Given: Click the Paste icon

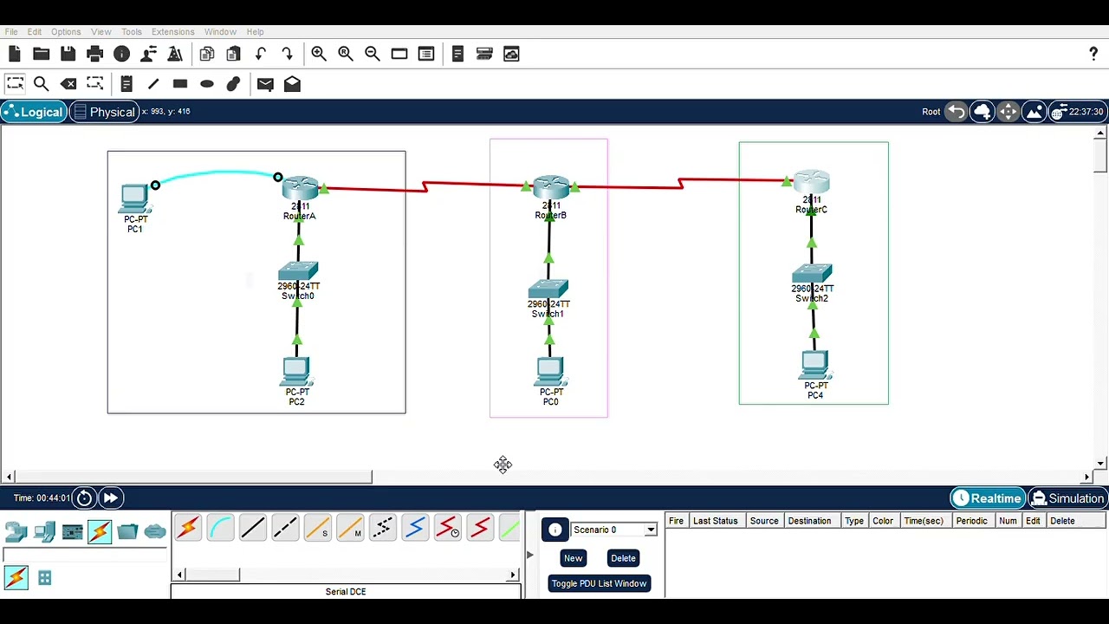Looking at the screenshot, I should click(x=233, y=54).
